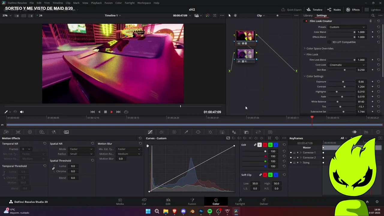Toggle curve channel ganging link
Screen dimensions: 384x216
click(255, 145)
